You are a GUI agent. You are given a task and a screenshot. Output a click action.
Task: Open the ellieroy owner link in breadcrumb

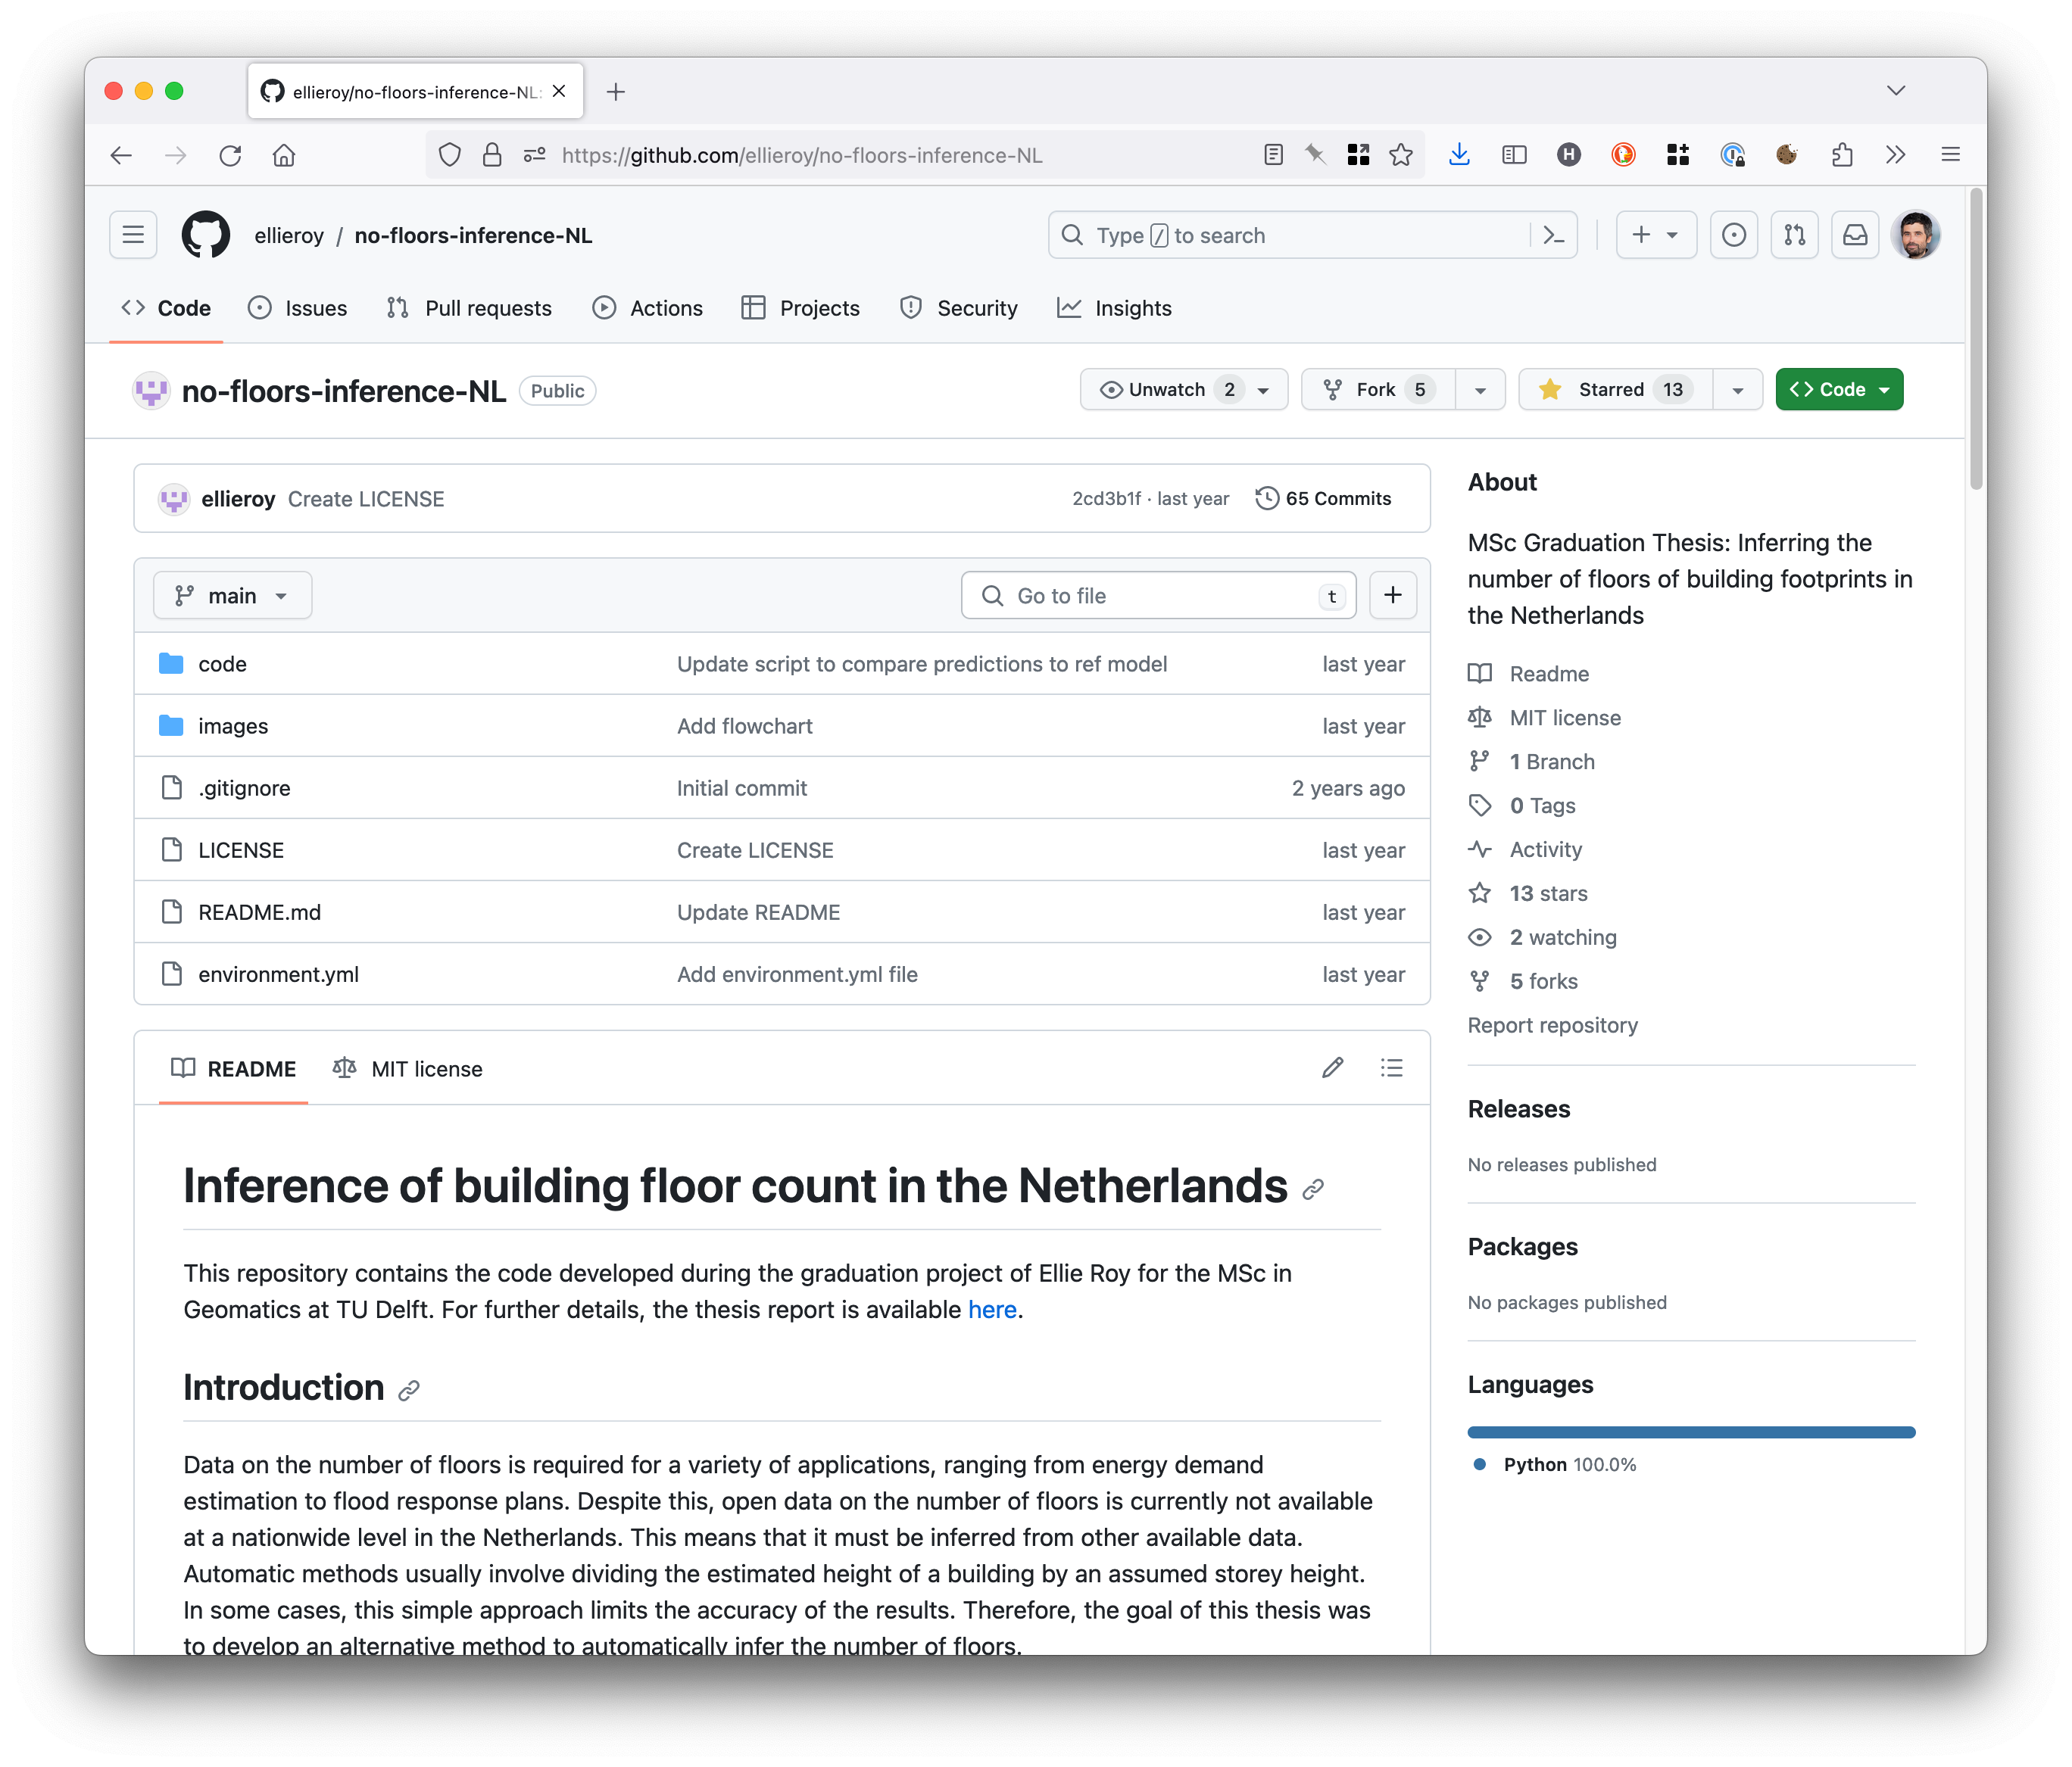pos(289,235)
